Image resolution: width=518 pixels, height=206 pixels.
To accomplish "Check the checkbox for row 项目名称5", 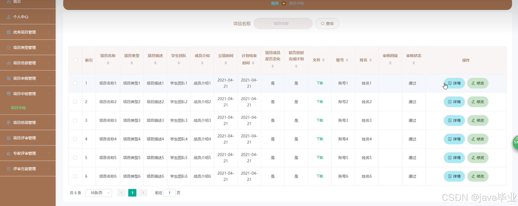I will 75,157.
